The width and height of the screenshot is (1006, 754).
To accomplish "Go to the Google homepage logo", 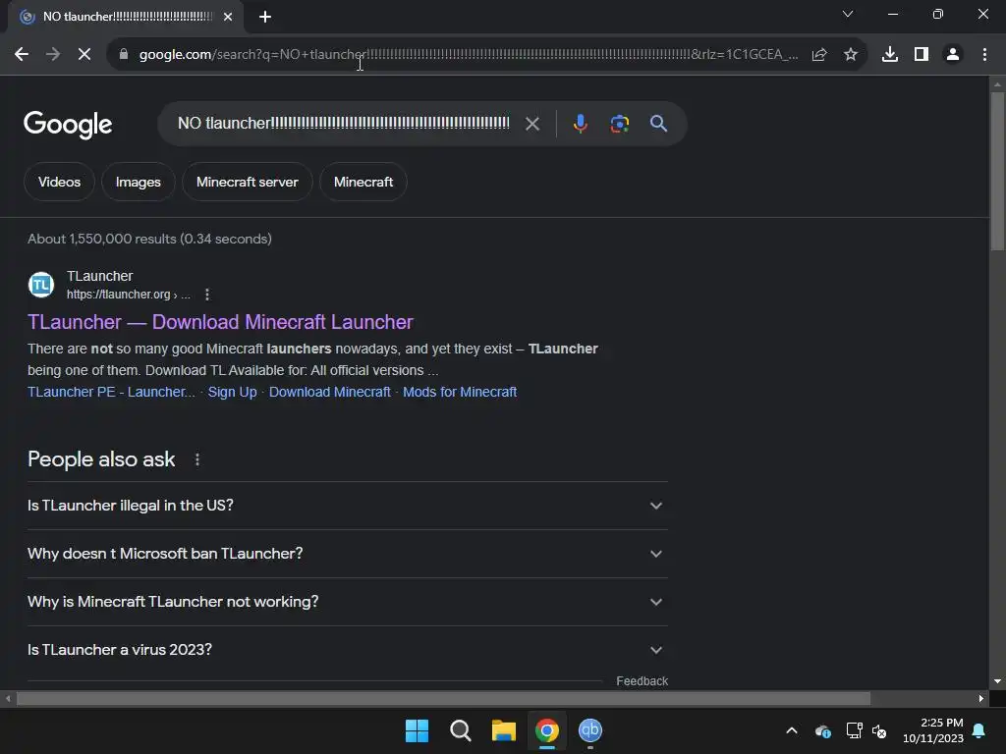I will click(68, 125).
